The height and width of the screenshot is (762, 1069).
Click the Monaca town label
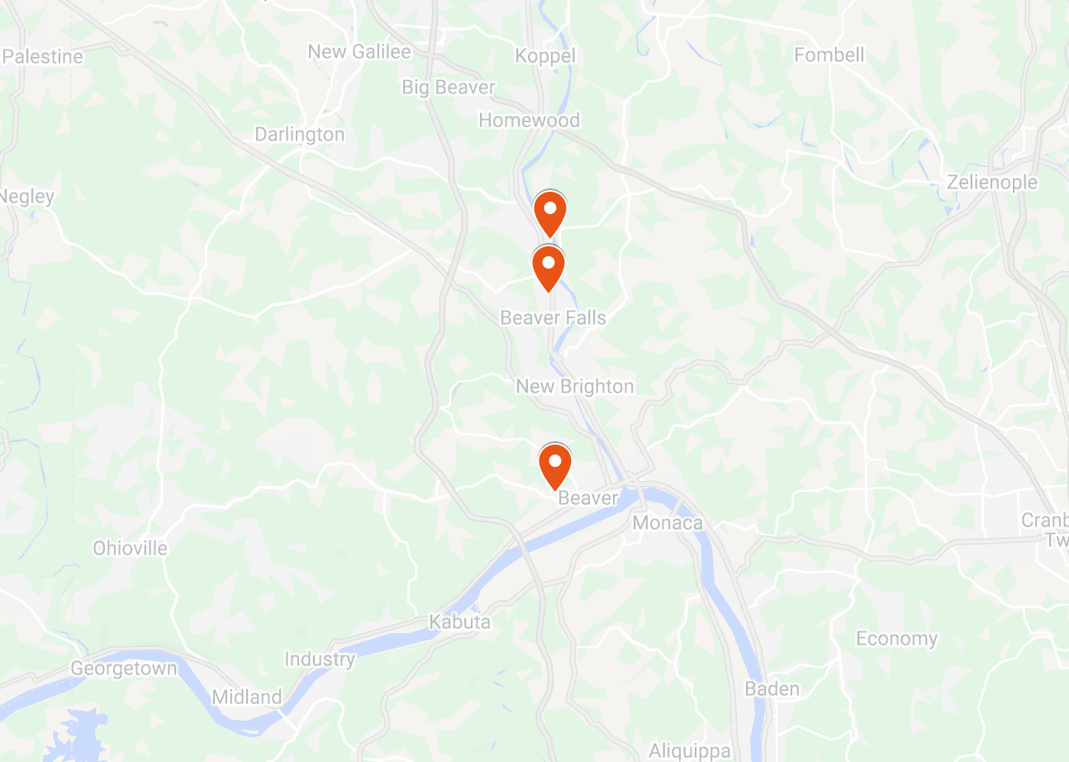click(x=667, y=523)
